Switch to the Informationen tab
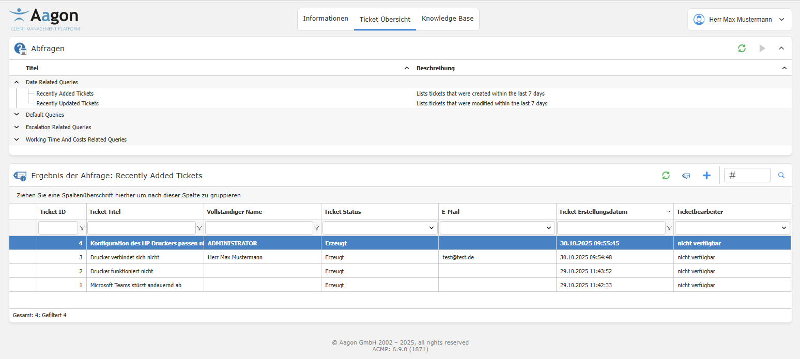 (x=326, y=18)
